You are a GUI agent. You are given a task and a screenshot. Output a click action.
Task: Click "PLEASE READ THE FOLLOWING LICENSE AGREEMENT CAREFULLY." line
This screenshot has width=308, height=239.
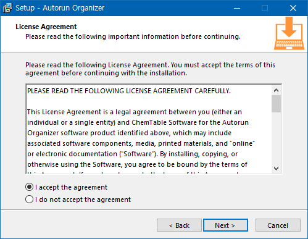click(129, 91)
